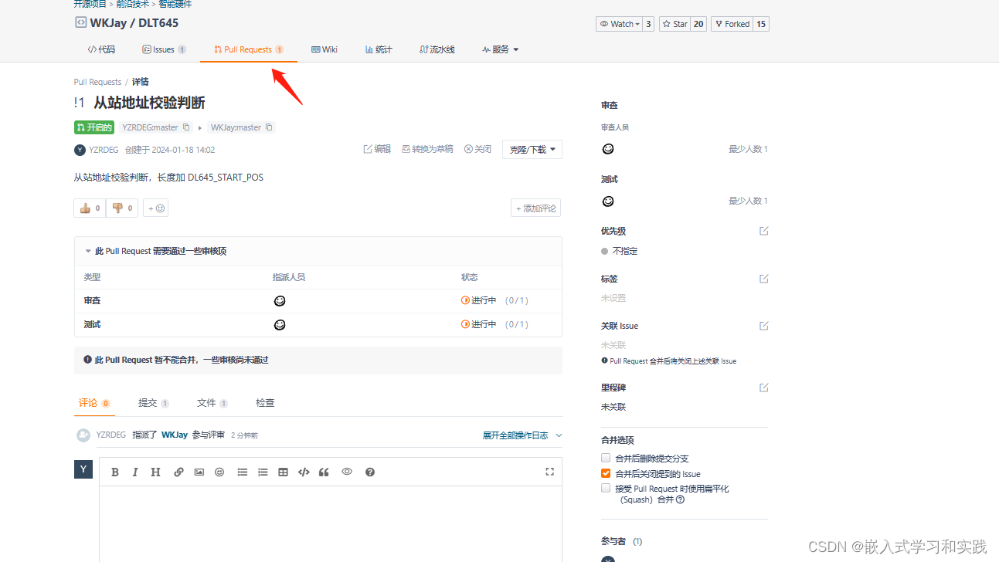Insert a heading with the H icon

(155, 472)
